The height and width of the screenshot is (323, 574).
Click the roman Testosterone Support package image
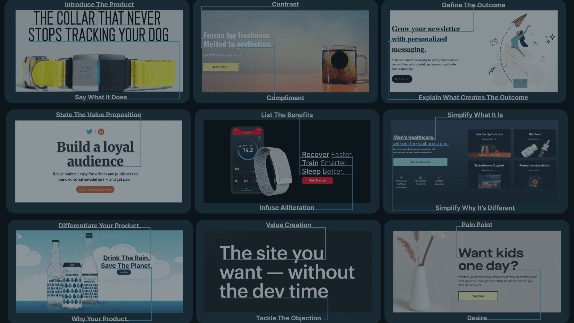pyautogui.click(x=489, y=181)
